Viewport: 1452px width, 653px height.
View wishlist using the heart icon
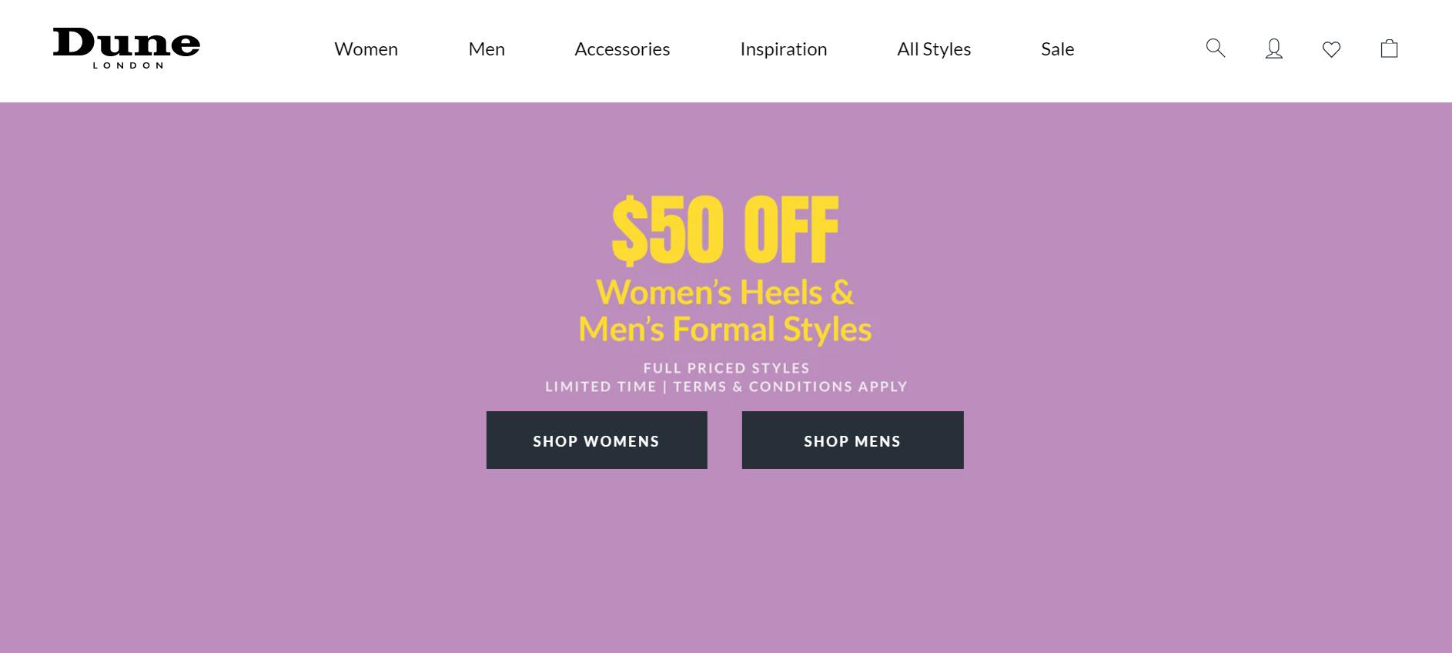tap(1331, 49)
